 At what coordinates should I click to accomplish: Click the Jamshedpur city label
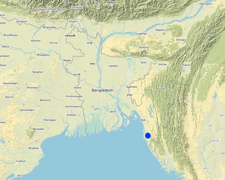pyautogui.click(x=28, y=110)
